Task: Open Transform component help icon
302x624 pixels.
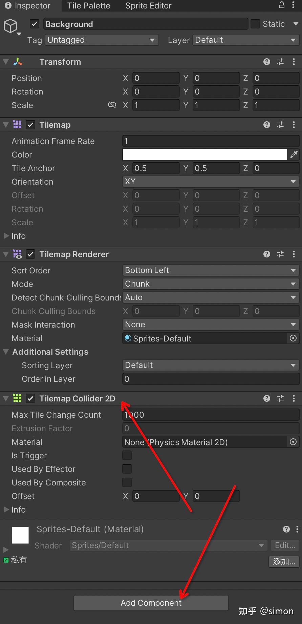Action: (267, 62)
